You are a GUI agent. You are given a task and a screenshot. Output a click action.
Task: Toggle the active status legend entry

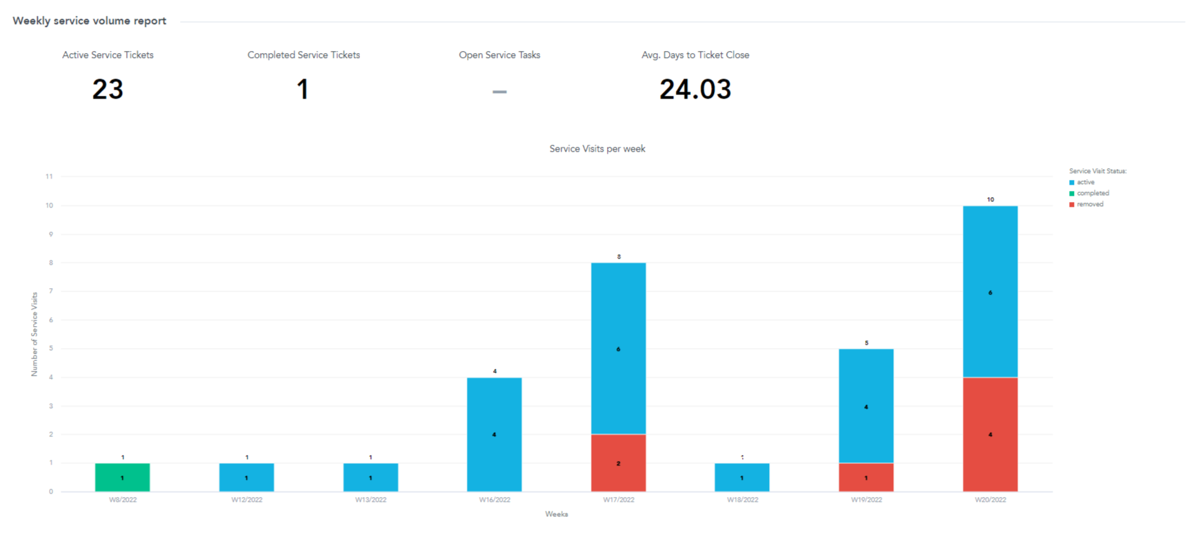click(1082, 183)
